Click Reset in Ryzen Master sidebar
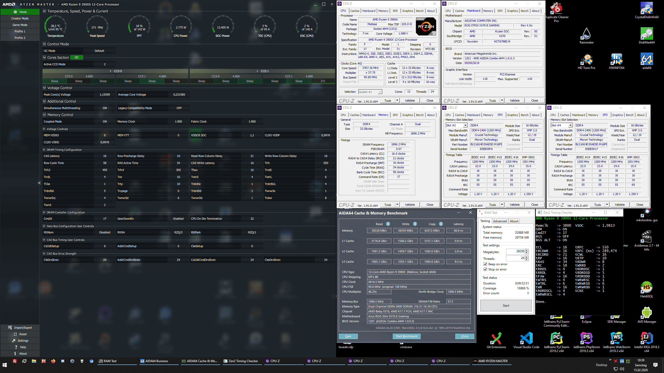The height and width of the screenshot is (373, 664). (x=20, y=334)
